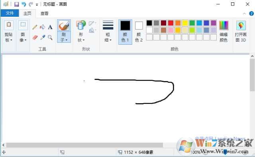Pick the purple color swatch
The image size is (255, 157).
(214, 23)
